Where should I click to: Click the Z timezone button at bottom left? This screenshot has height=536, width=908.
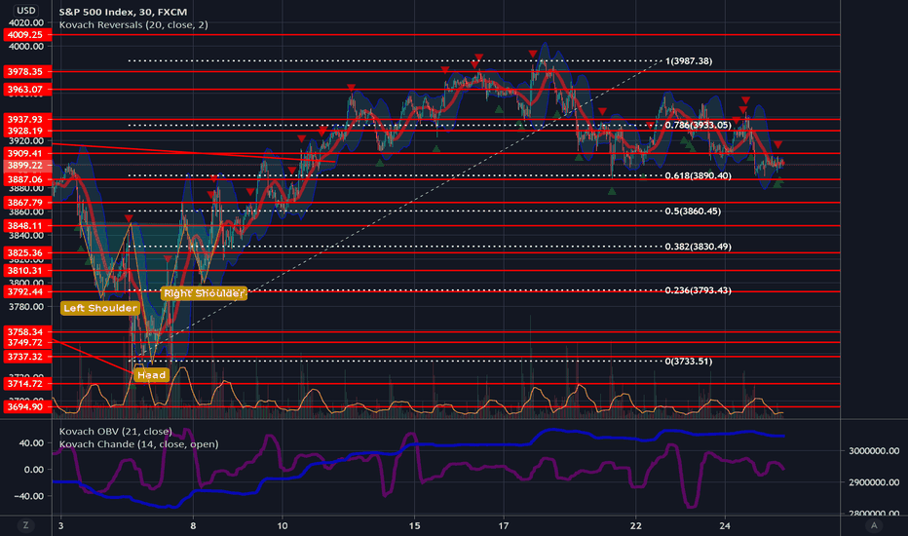pos(25,525)
